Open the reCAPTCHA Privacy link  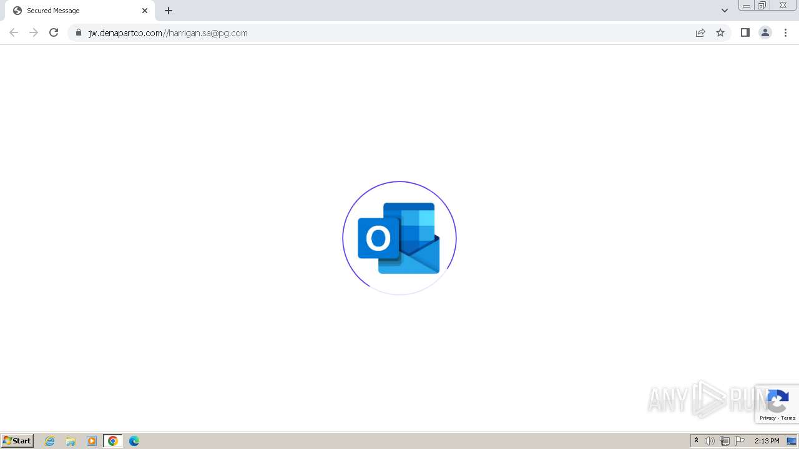pyautogui.click(x=768, y=418)
